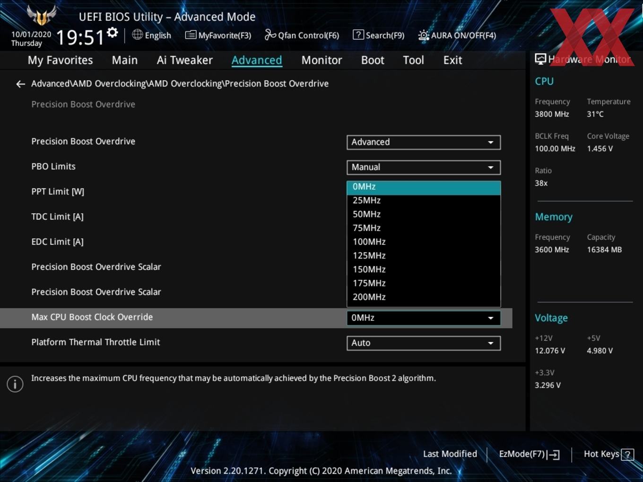Click Platform Thermal Throttle Limit label
Image resolution: width=643 pixels, height=482 pixels.
96,343
